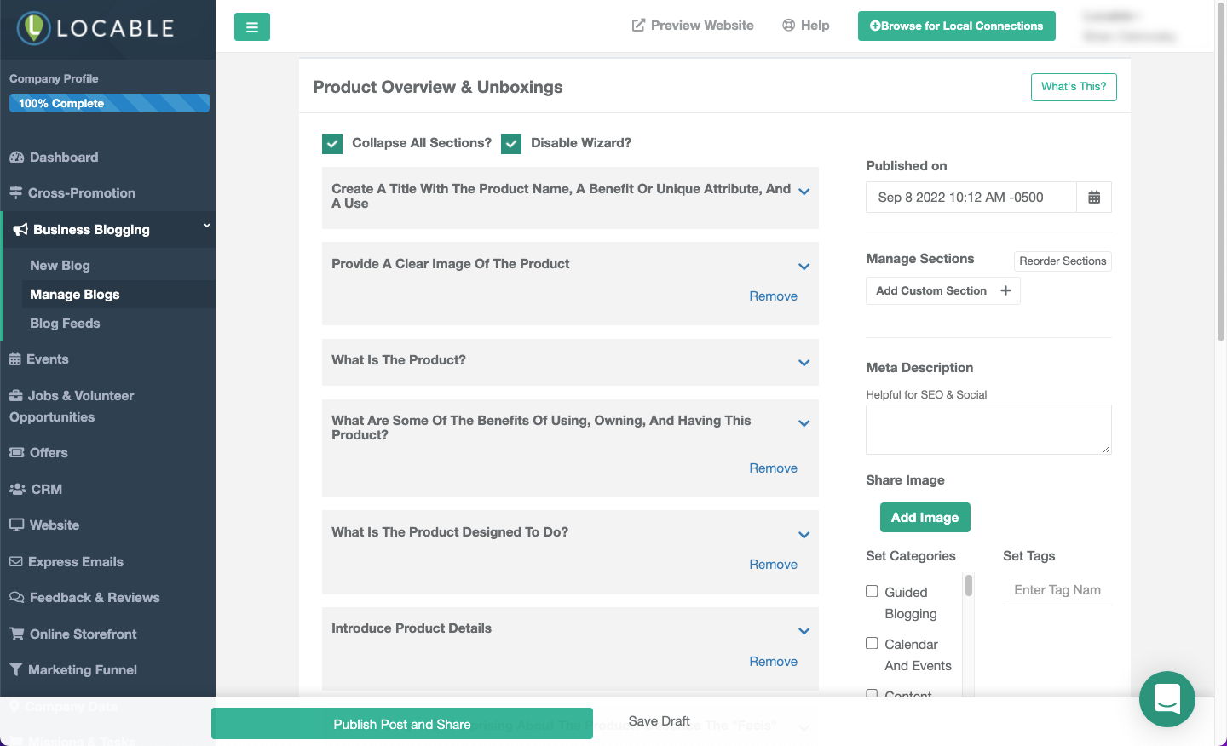Click the Save Draft button

(659, 721)
